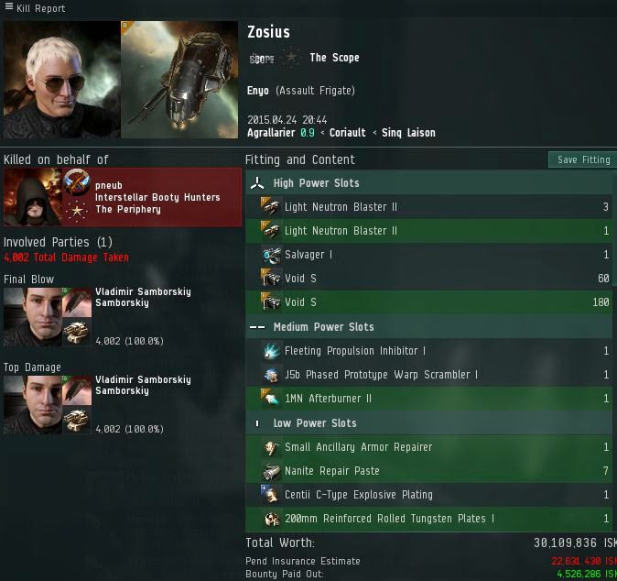The image size is (617, 581).
Task: Open the Agrallarier system link
Action: click(271, 133)
